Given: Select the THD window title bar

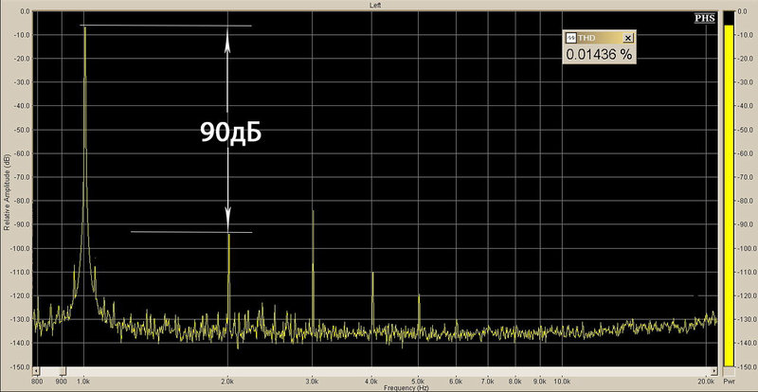Looking at the screenshot, I should (x=599, y=38).
